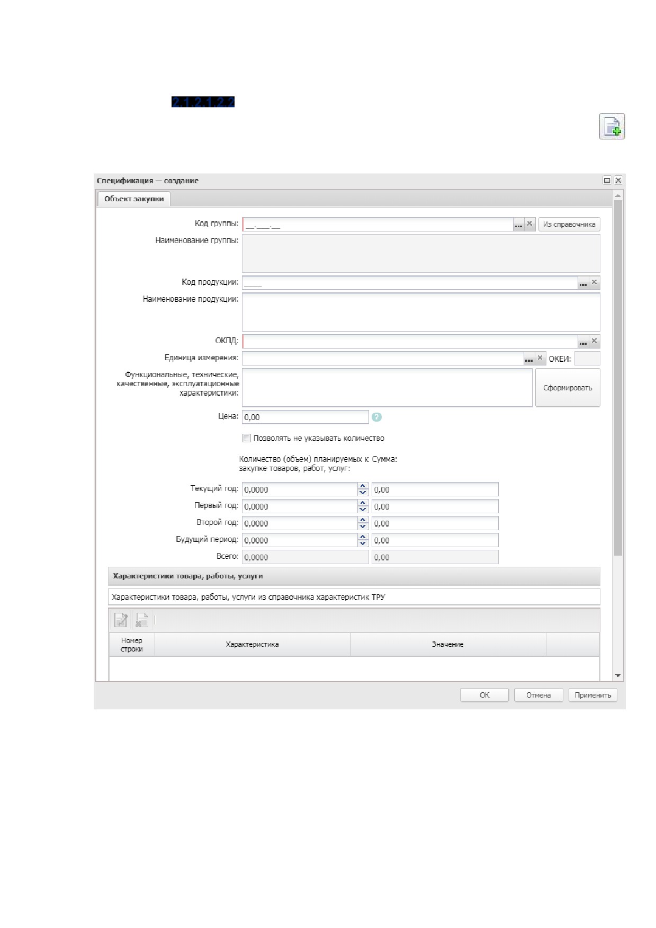The height and width of the screenshot is (928, 656).
Task: Decrease Второй год quantity
Action: pyautogui.click(x=363, y=527)
